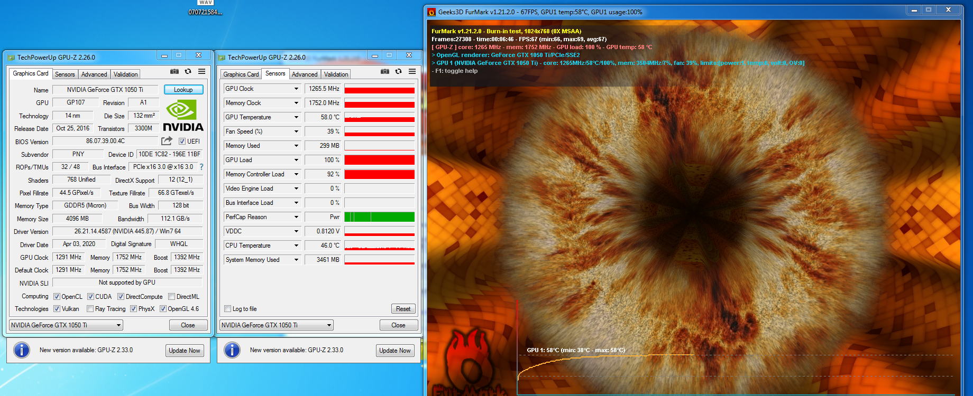This screenshot has height=396, width=973.
Task: Click the BIOS export arrow icon
Action: pos(167,140)
